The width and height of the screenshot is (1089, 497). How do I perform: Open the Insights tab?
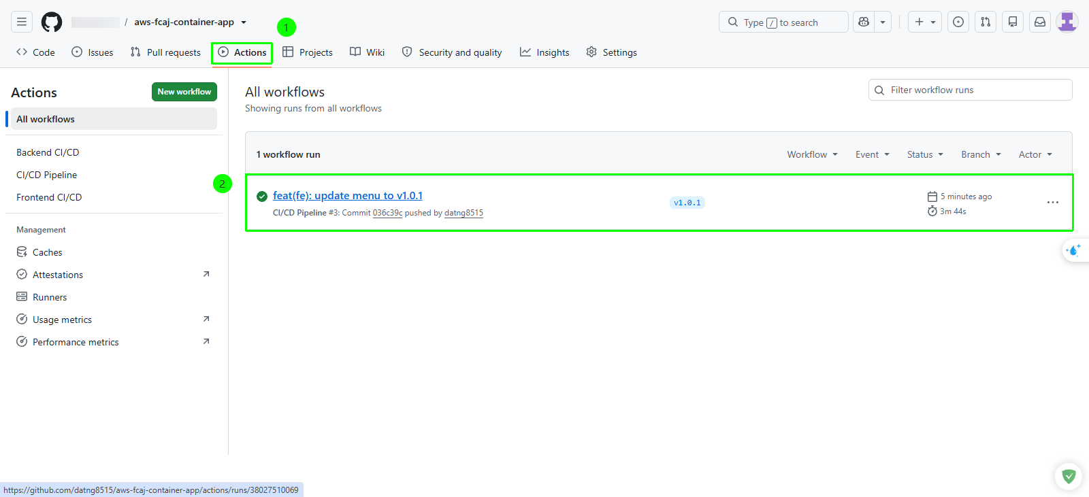point(544,52)
